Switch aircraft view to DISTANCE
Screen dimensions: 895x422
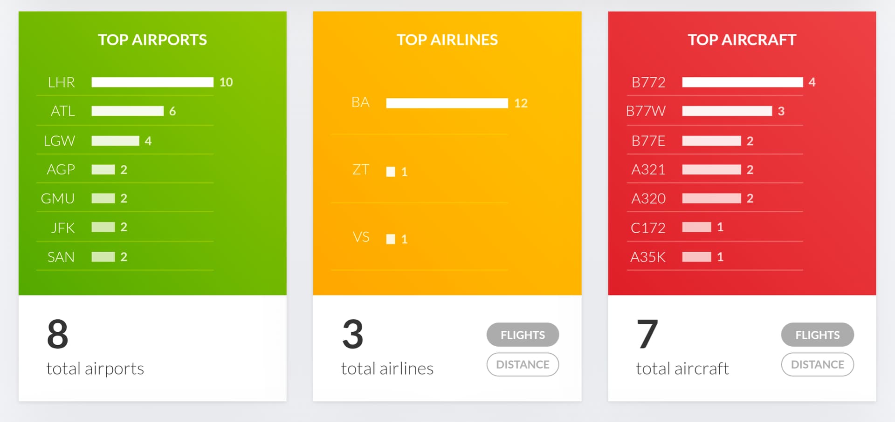817,364
